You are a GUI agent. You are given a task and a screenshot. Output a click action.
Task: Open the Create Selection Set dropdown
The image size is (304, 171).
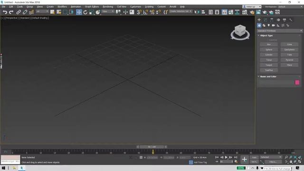click(x=180, y=11)
